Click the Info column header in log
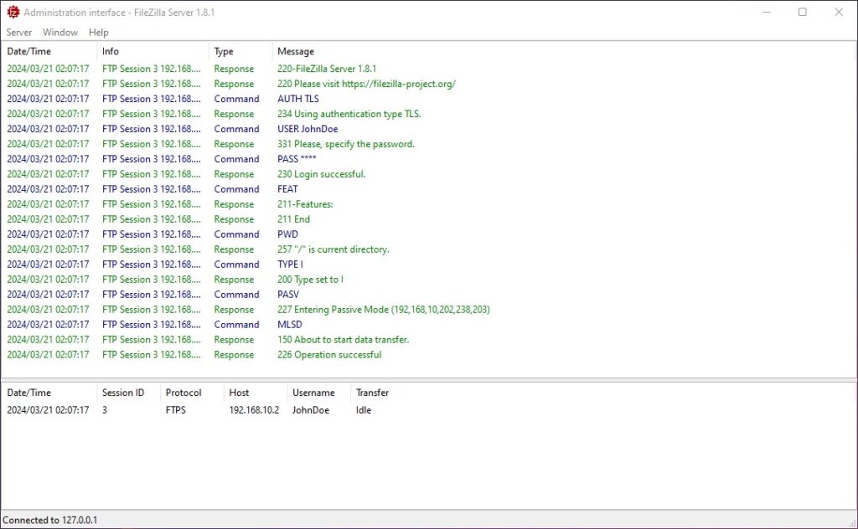Screen dimensions: 858x529 pos(111,52)
